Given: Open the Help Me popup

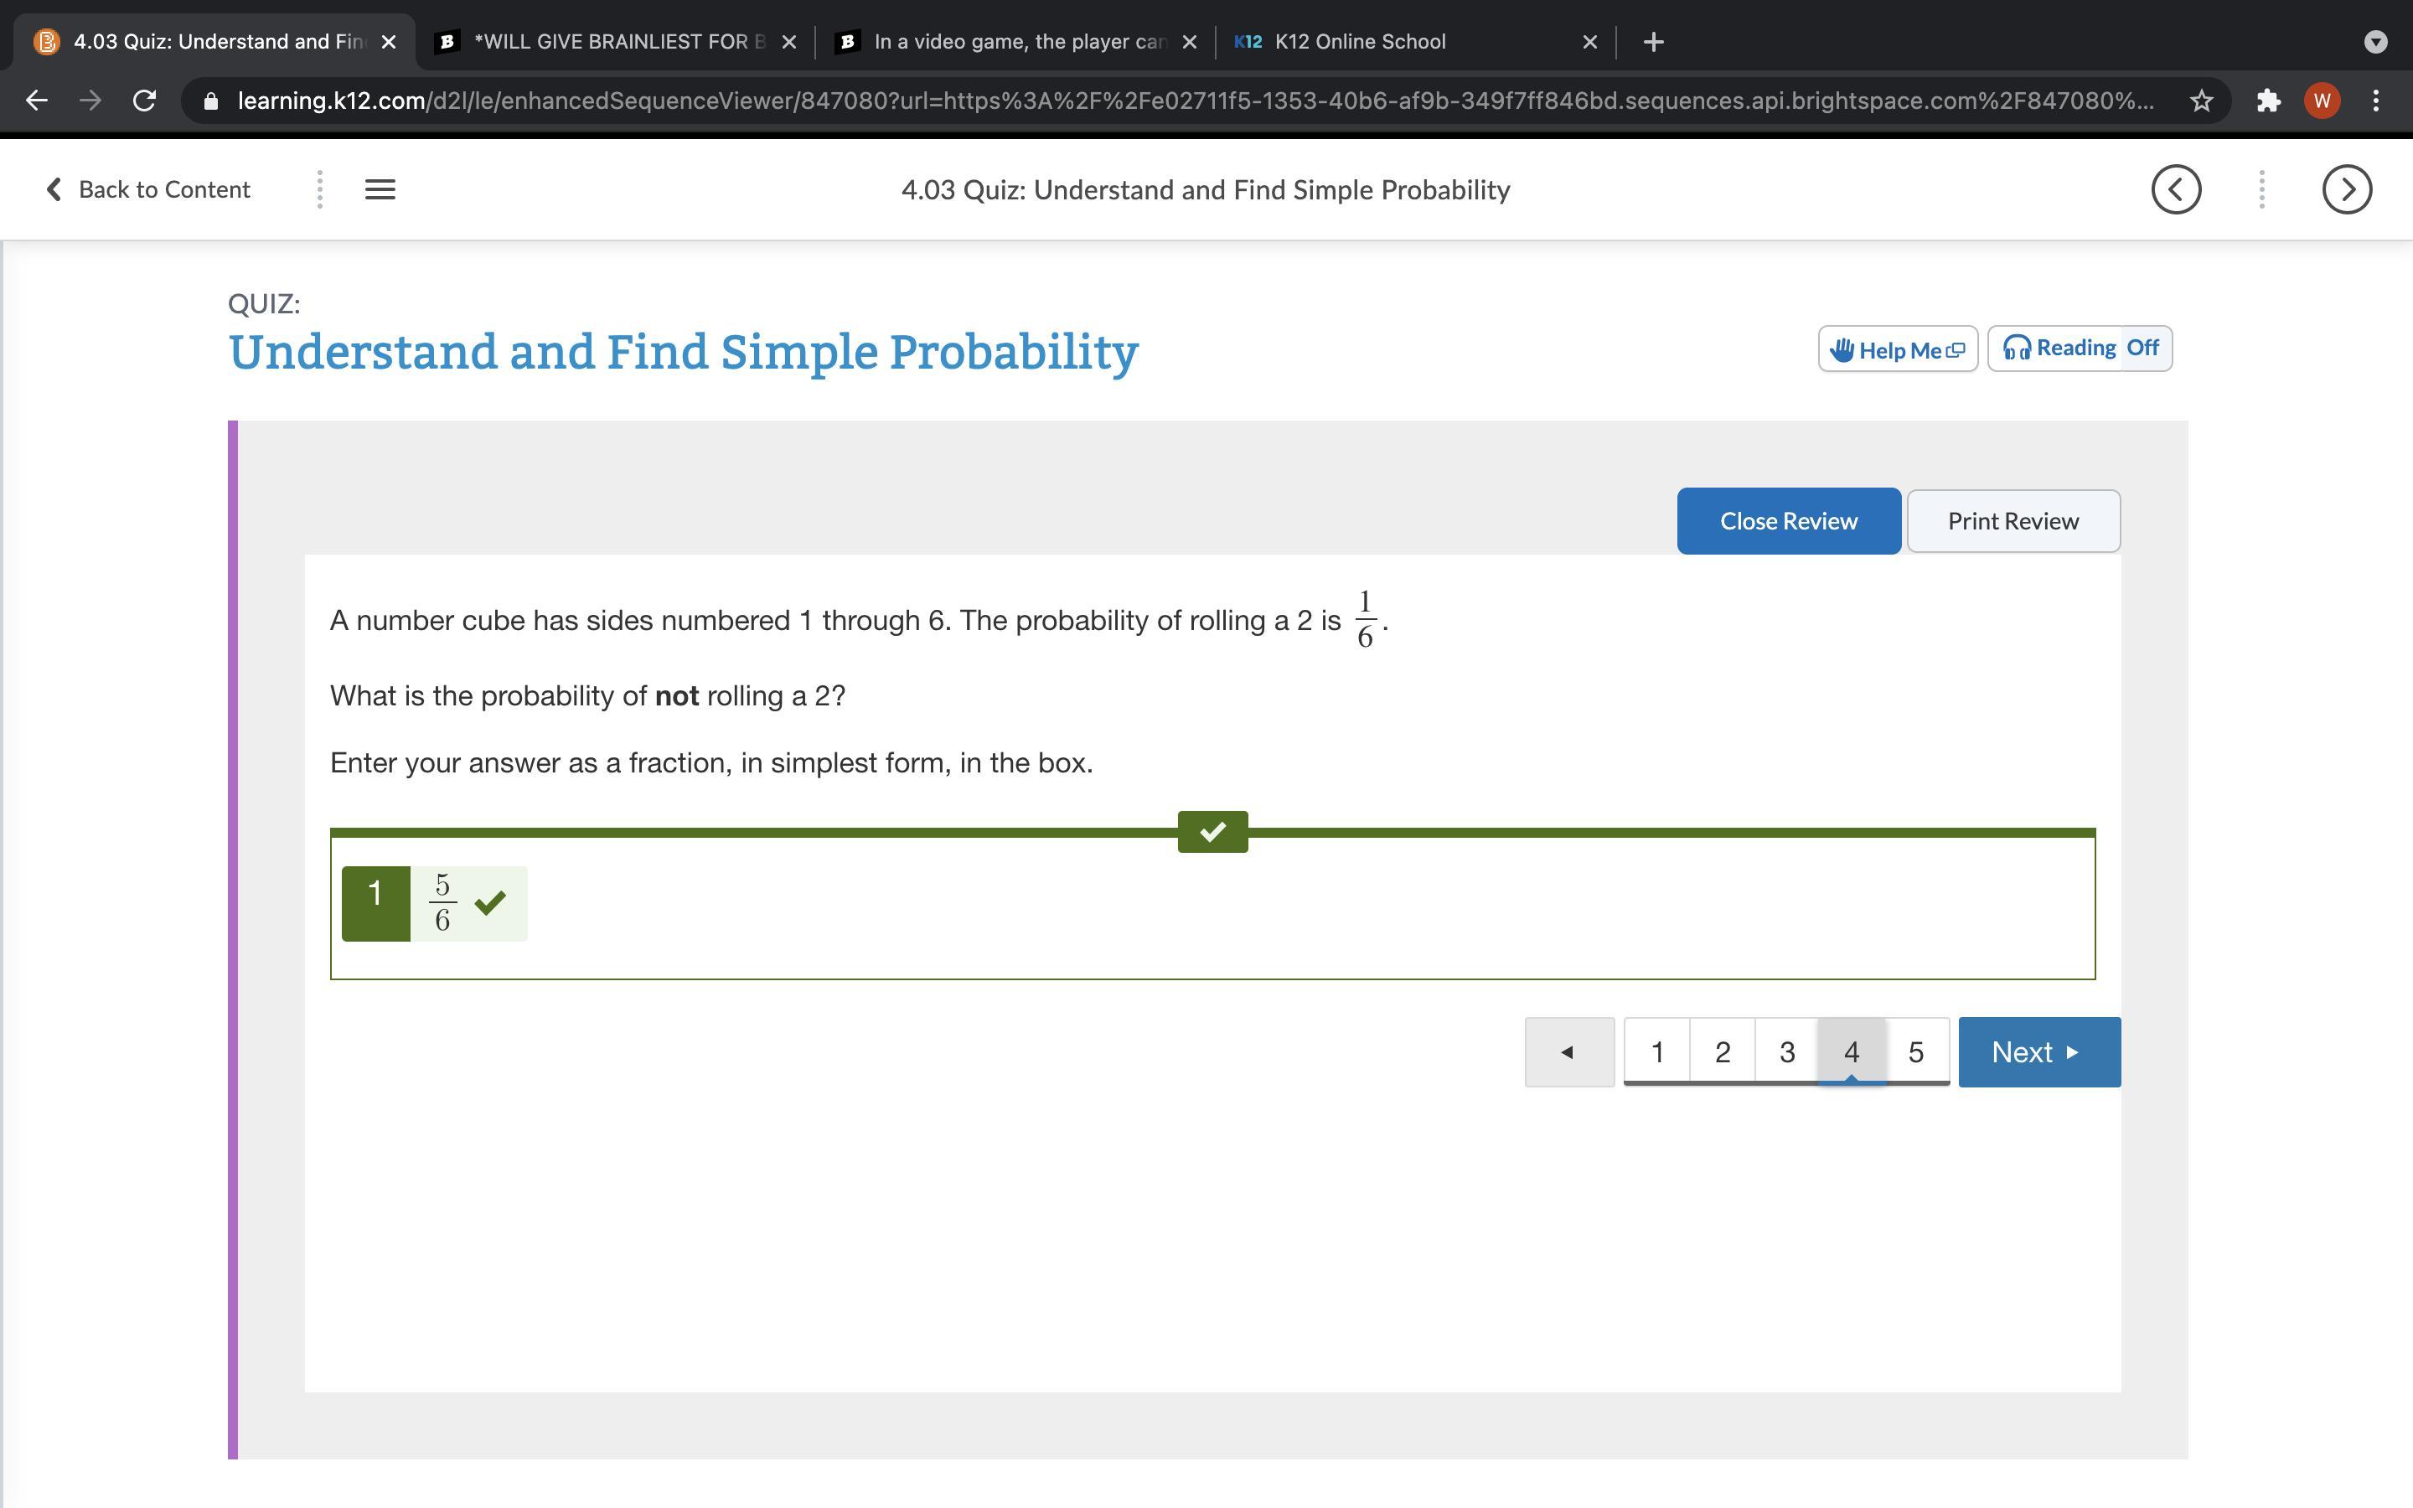Looking at the screenshot, I should 1898,350.
